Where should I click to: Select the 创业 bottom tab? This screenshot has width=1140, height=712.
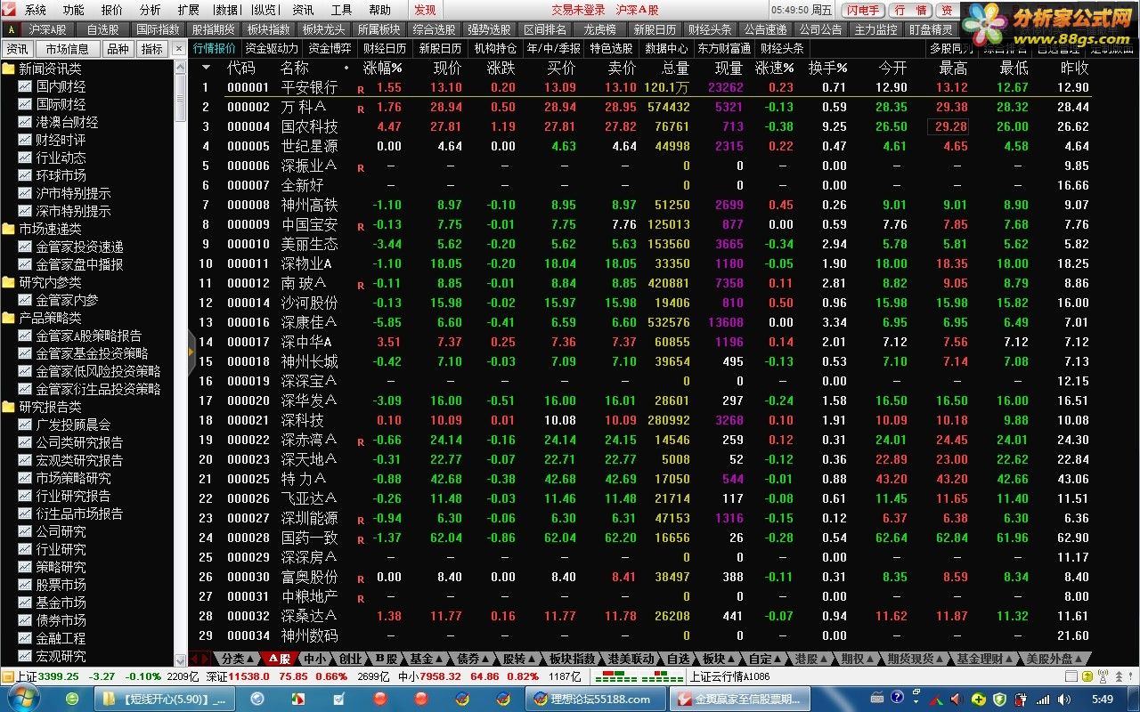tap(350, 659)
